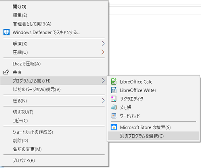Screen dimensions: 201x168
Task: Choose コピー(C) to copy
Action: coord(54,121)
